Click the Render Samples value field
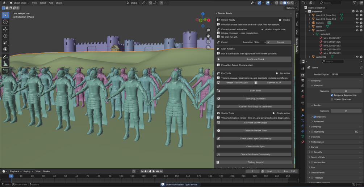The image size is (364, 187). (x=346, y=111)
